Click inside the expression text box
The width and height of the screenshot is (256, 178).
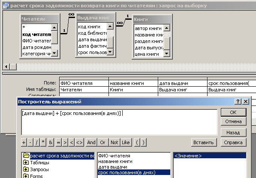[119, 122]
